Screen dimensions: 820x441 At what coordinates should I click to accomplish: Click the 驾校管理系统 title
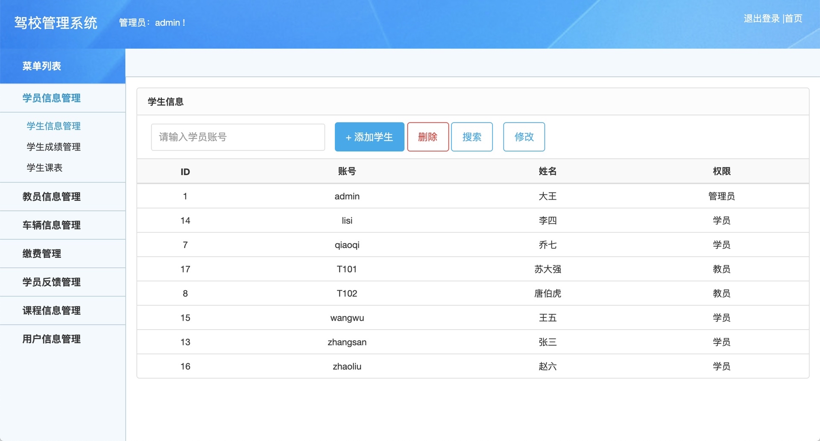tap(56, 23)
